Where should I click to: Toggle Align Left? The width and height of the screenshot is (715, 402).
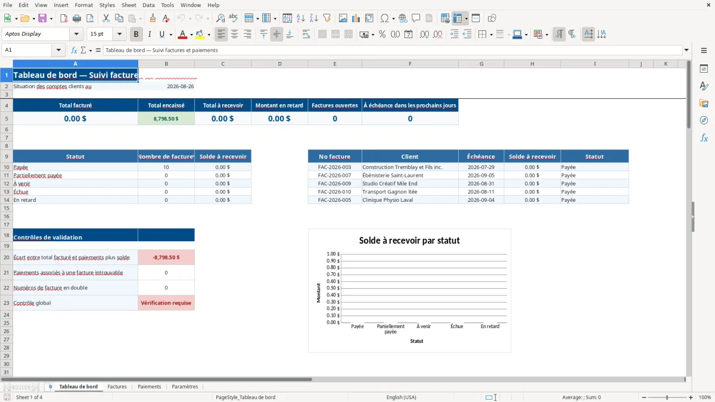[222, 35]
